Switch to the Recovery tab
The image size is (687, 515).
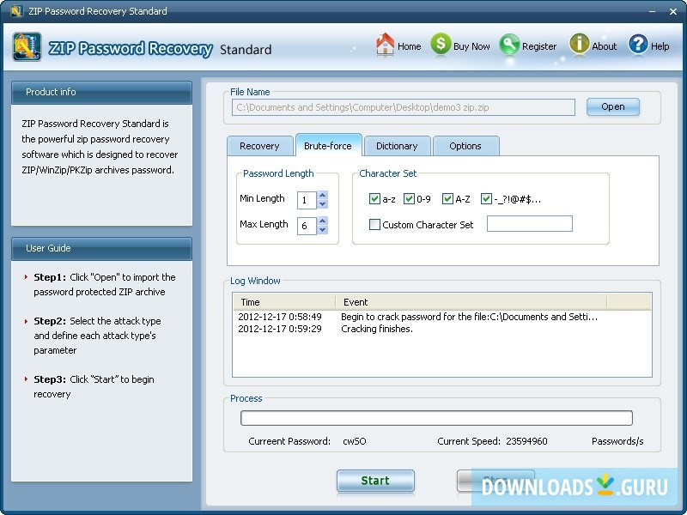click(x=259, y=146)
